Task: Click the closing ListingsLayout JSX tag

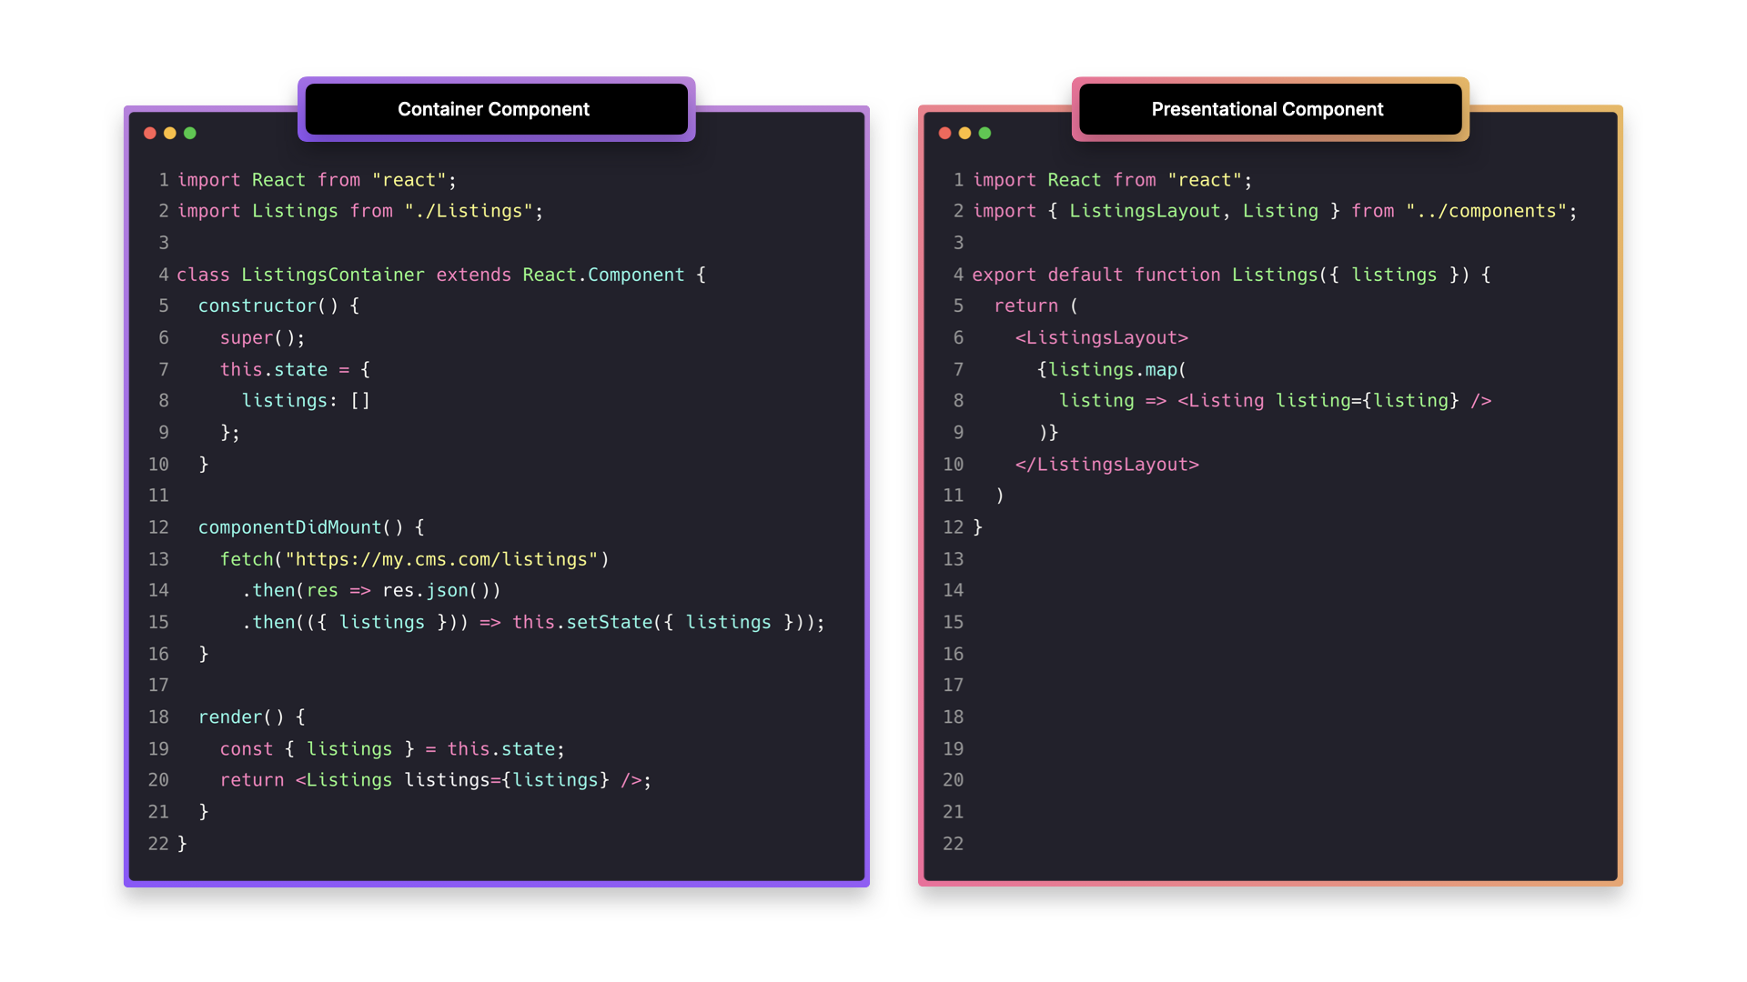Action: pyautogui.click(x=1106, y=465)
